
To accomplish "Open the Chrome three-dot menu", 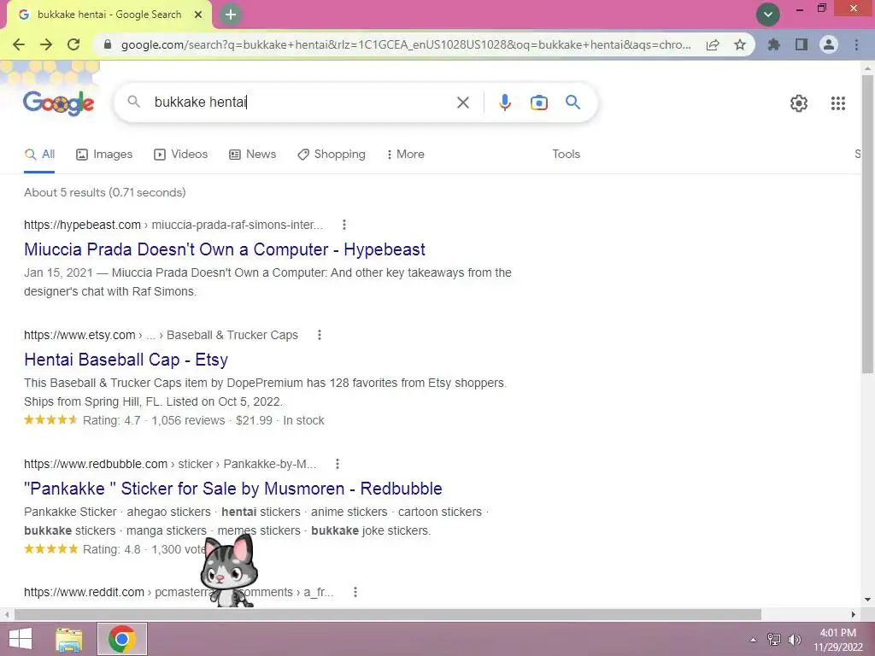I will point(856,44).
